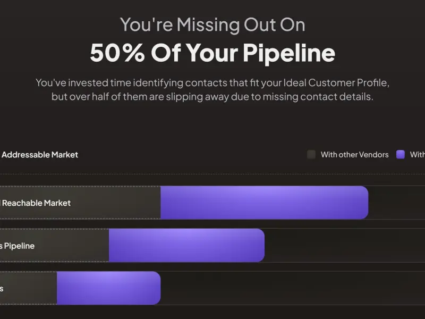
Task: Select the 'Reachable Market' bar label
Action: pos(36,203)
